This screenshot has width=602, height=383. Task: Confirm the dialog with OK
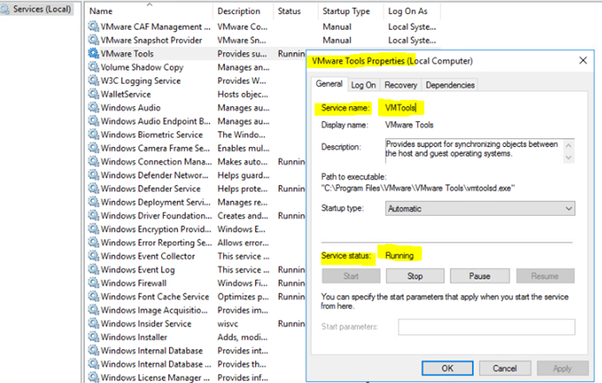[447, 368]
